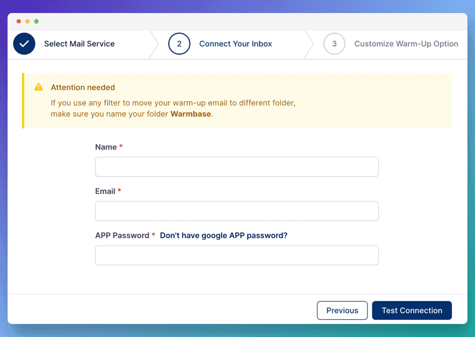The image size is (475, 337).
Task: Click the red close window dot
Action: tap(18, 21)
